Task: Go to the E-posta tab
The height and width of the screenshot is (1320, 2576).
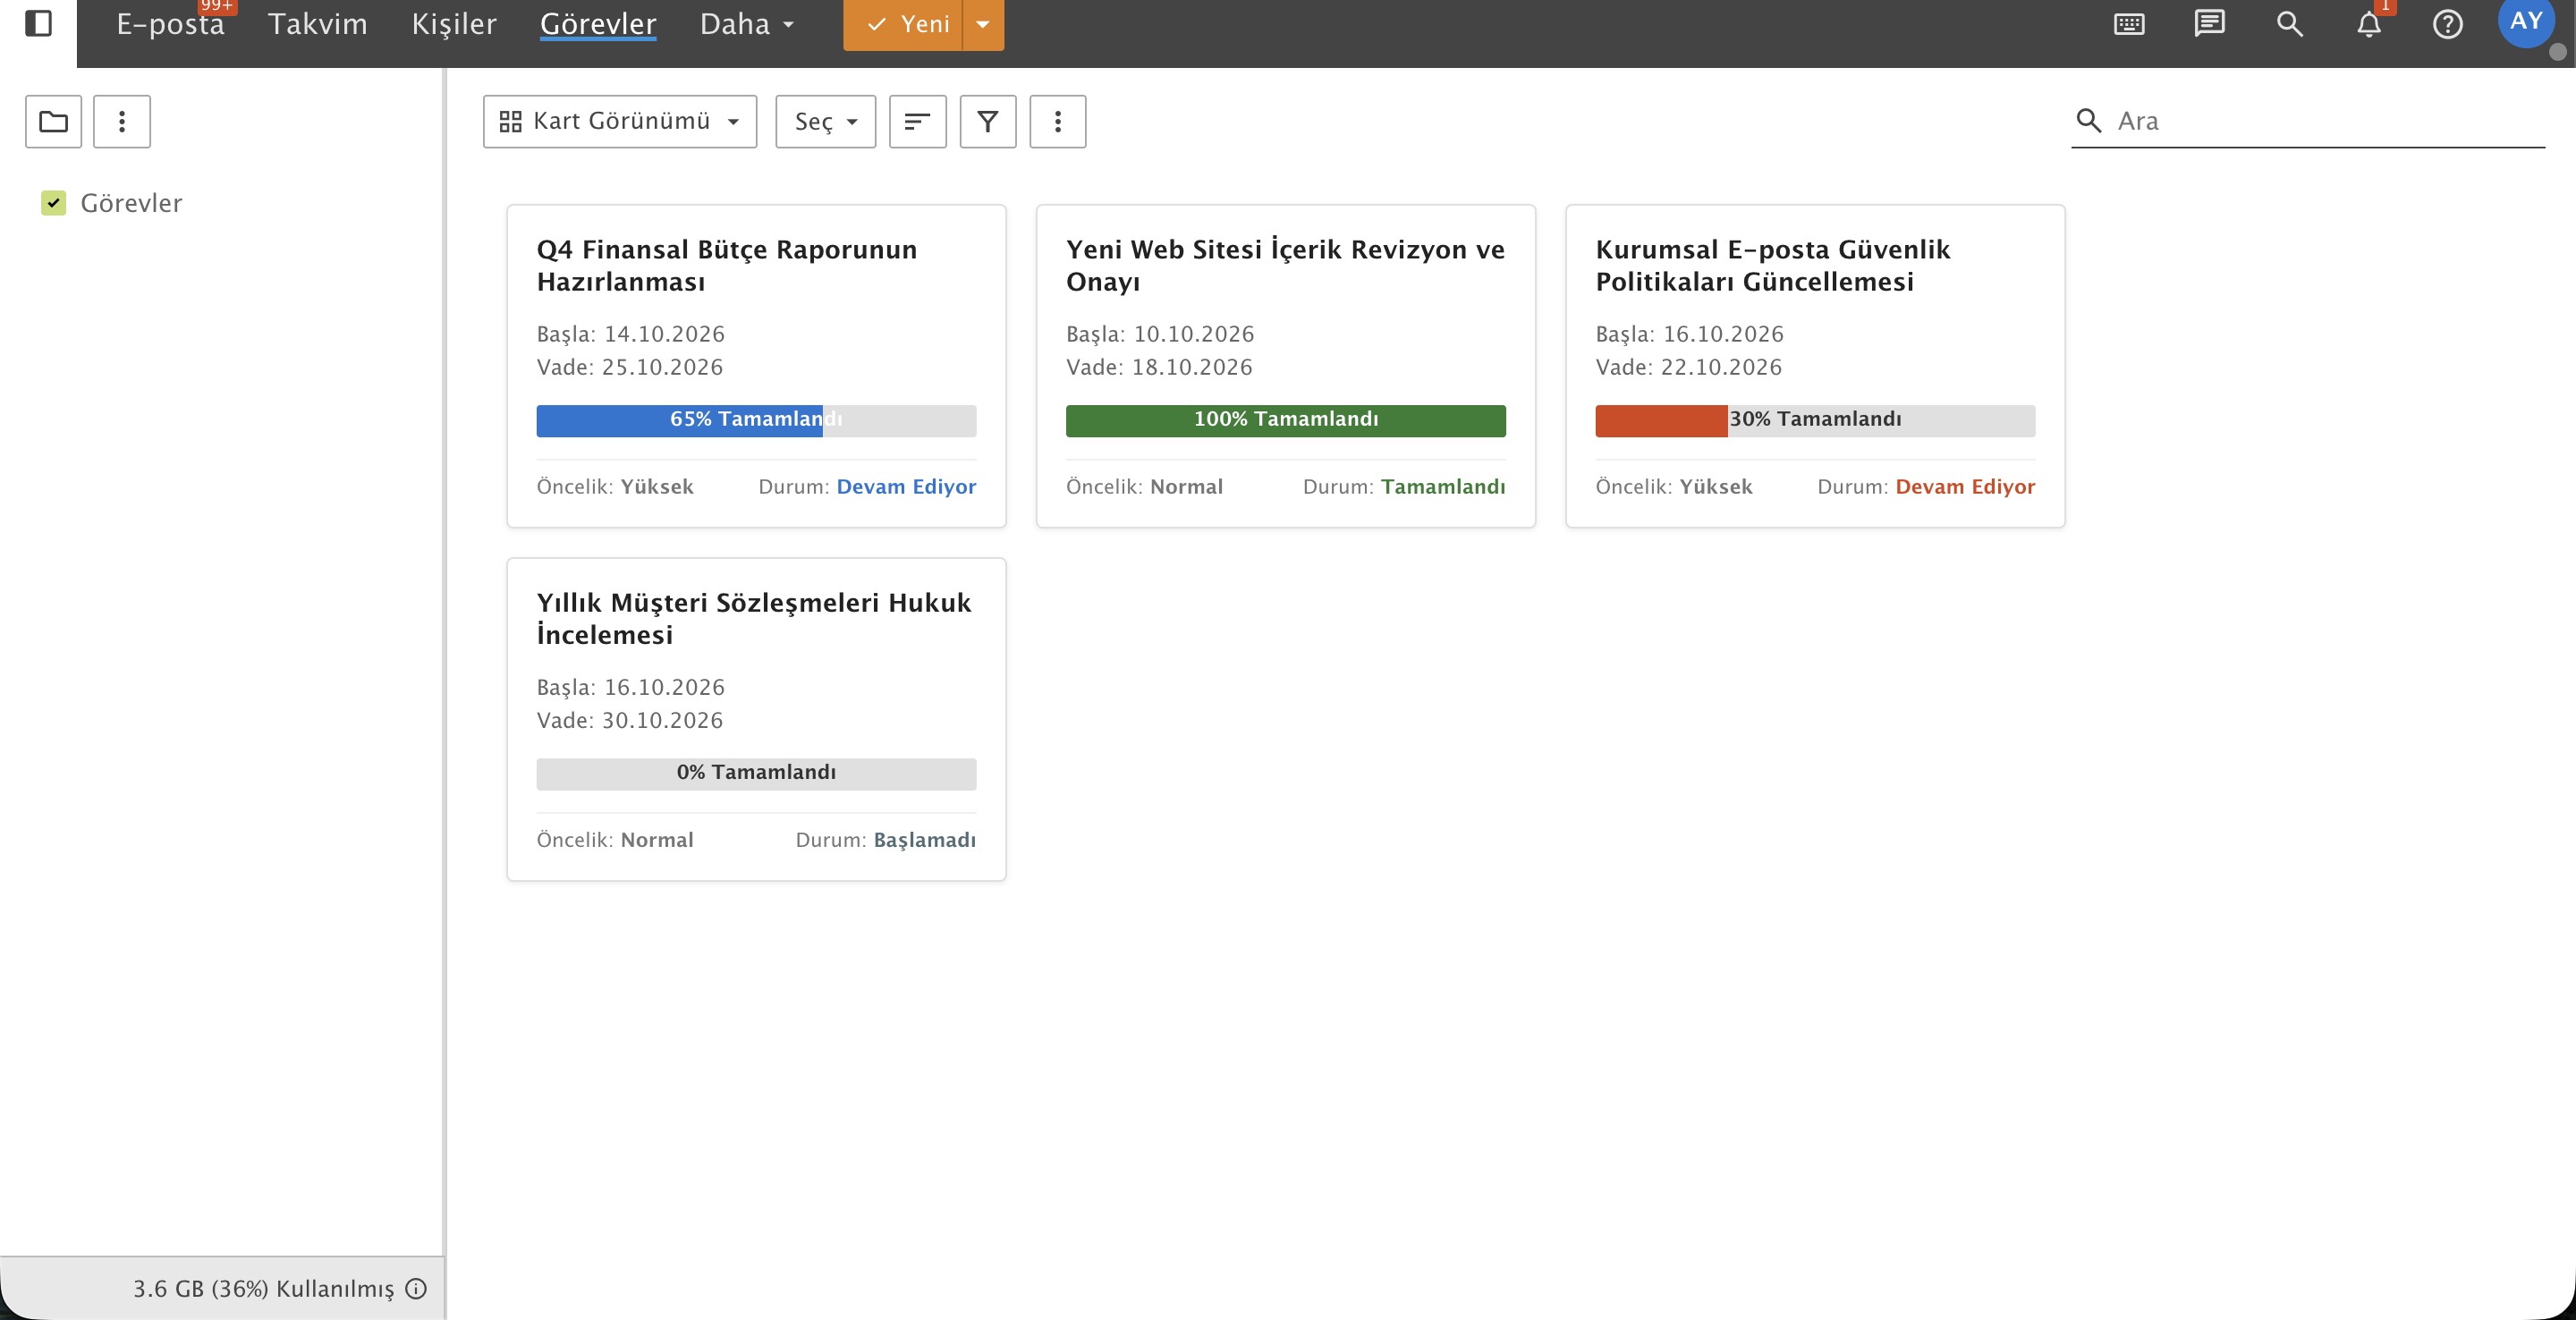Action: (171, 24)
